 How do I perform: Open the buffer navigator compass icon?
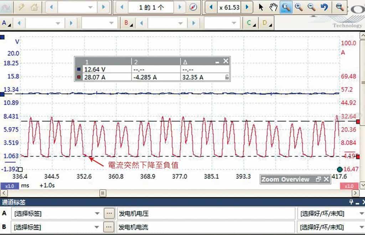[193, 7]
